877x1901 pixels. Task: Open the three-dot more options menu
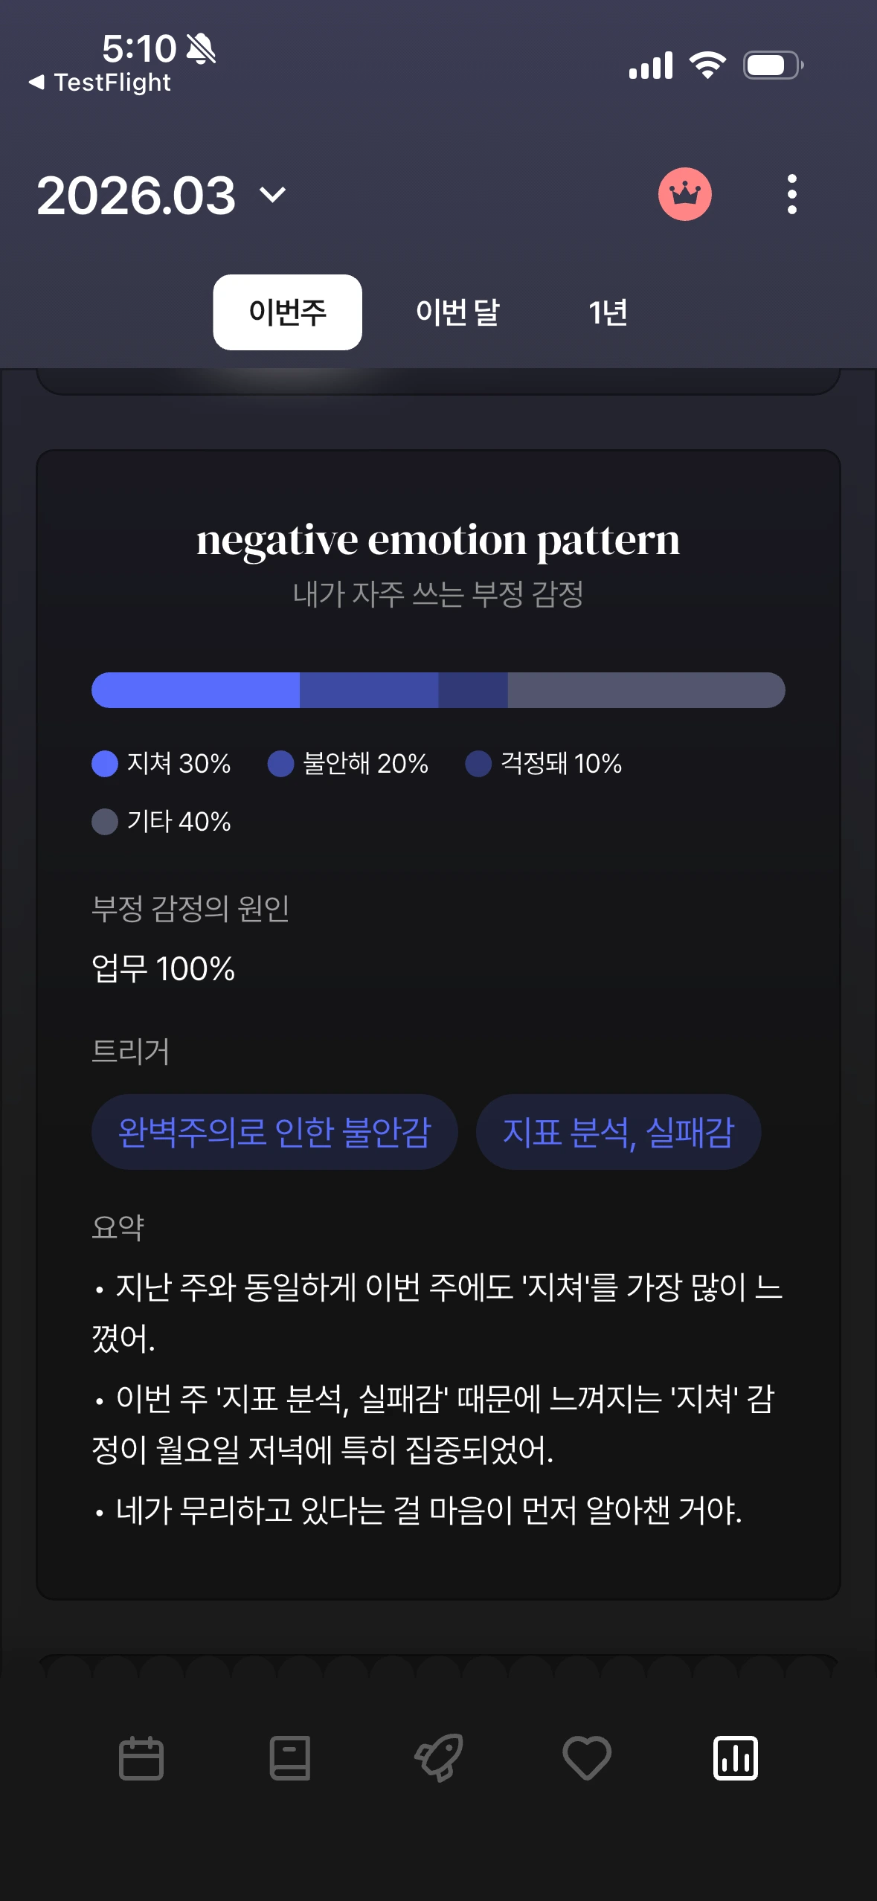coord(791,194)
